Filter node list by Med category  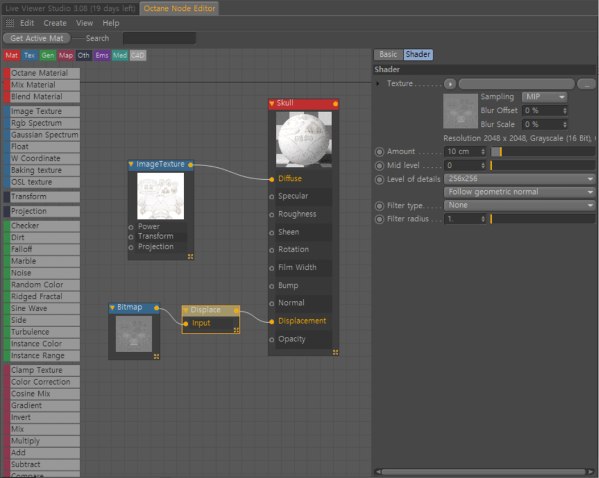pos(120,55)
